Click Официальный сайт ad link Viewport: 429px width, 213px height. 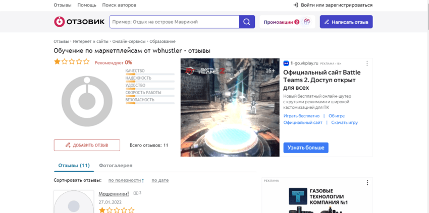coord(303,122)
